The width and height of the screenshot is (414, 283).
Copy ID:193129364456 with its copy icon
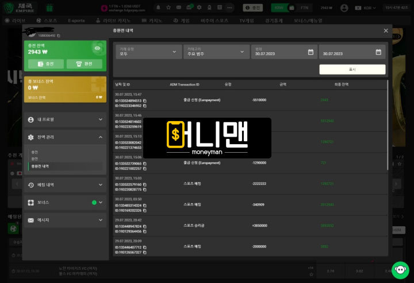point(145,231)
